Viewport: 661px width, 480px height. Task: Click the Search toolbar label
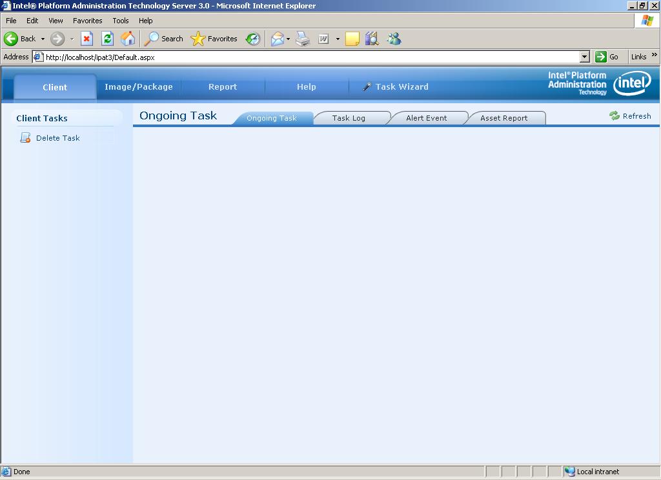pyautogui.click(x=172, y=39)
